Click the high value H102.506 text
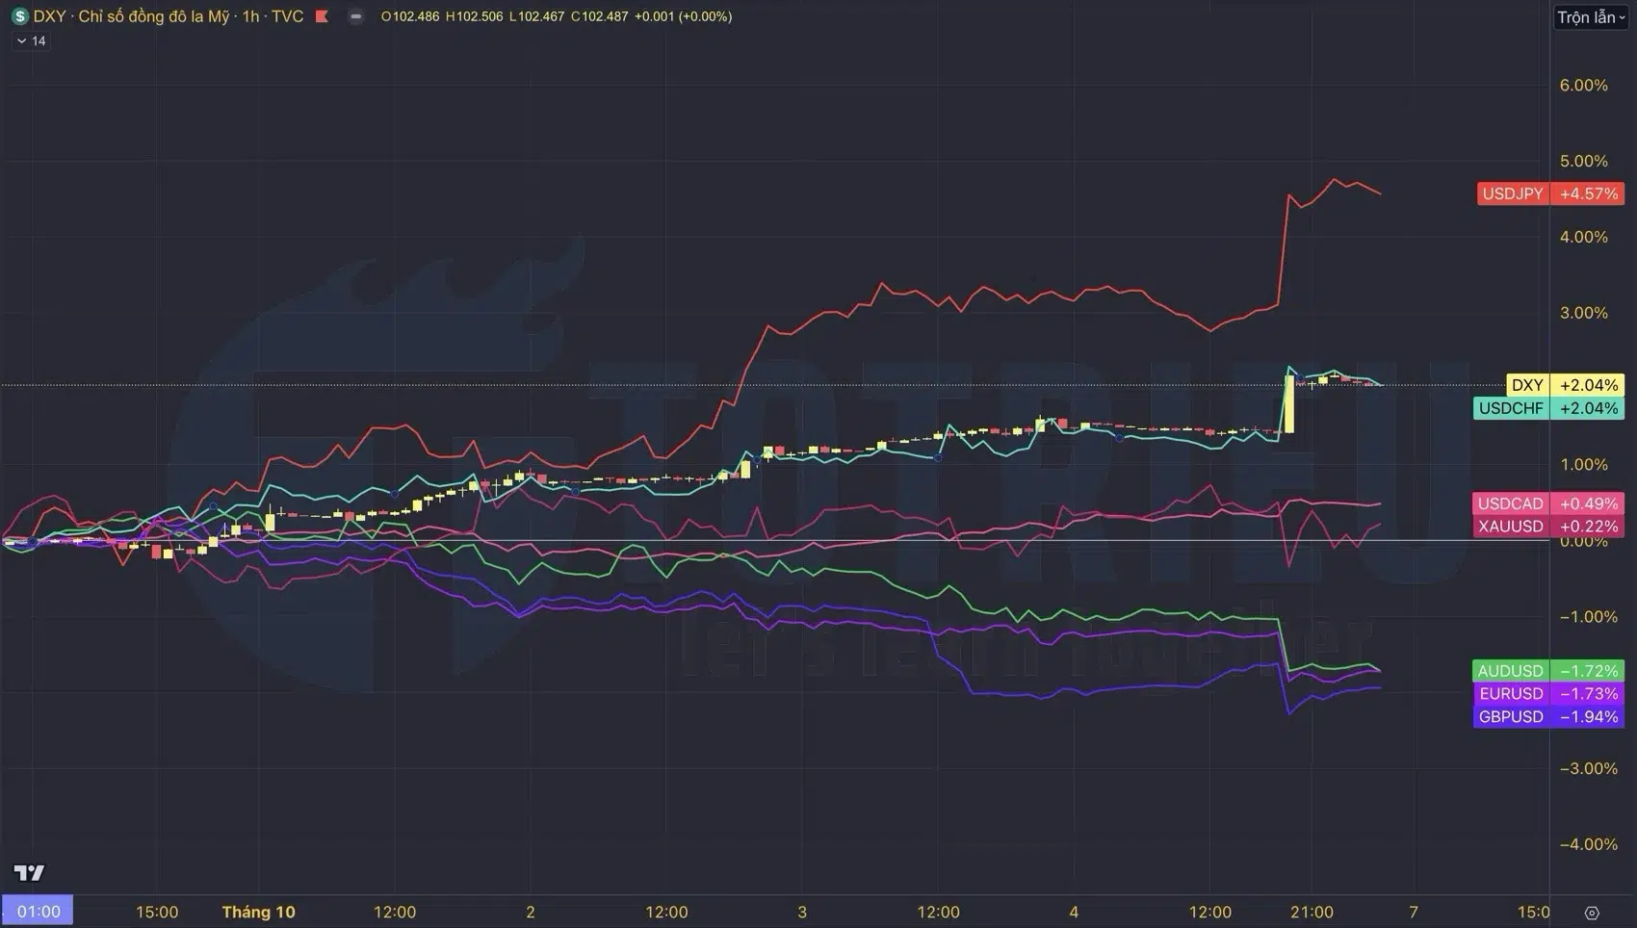 [475, 16]
